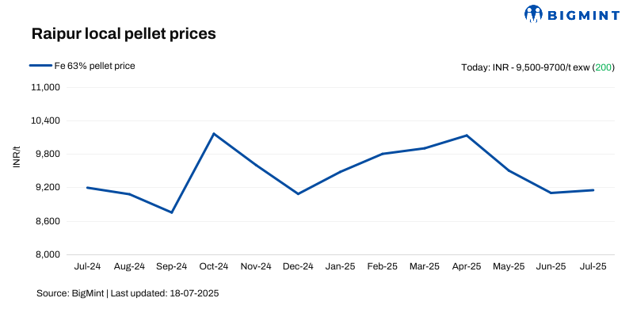Select the Jul-25 x-axis label
633x317 pixels.
593,266
